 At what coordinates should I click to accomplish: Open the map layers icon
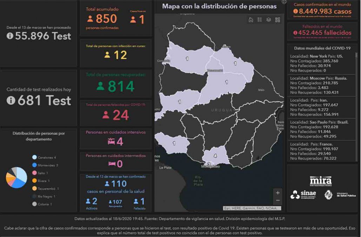(268, 20)
